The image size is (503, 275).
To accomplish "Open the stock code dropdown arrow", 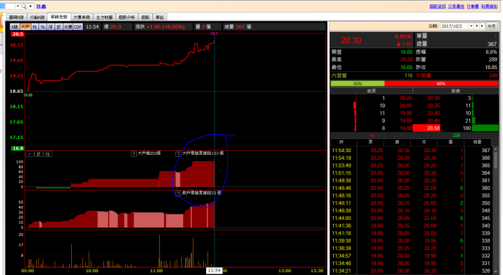I will point(17,6).
